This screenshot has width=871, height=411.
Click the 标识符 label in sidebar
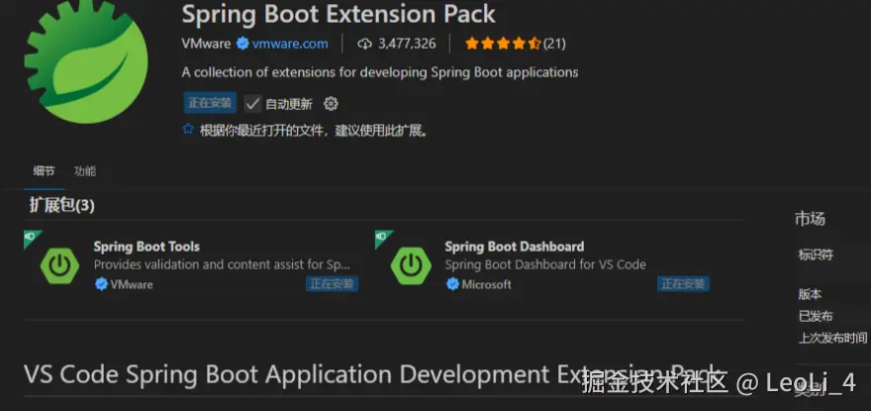[816, 255]
